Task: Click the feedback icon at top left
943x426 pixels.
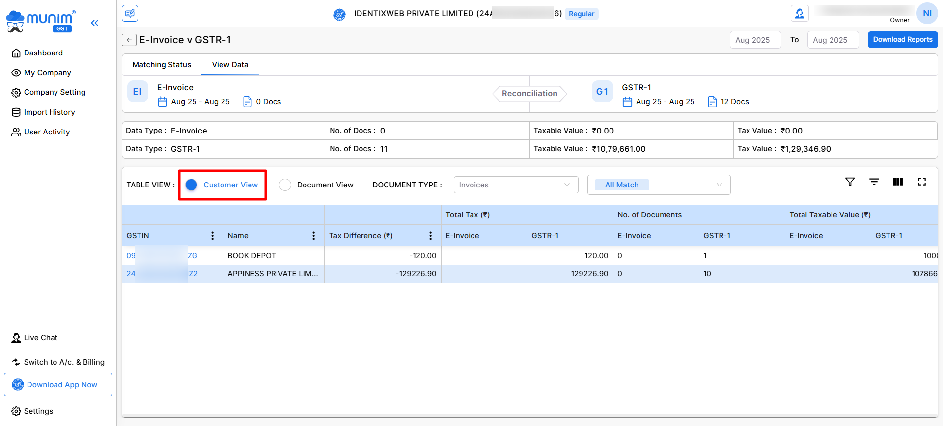Action: [130, 13]
